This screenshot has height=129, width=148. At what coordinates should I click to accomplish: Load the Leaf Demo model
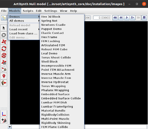click(x=62, y=53)
